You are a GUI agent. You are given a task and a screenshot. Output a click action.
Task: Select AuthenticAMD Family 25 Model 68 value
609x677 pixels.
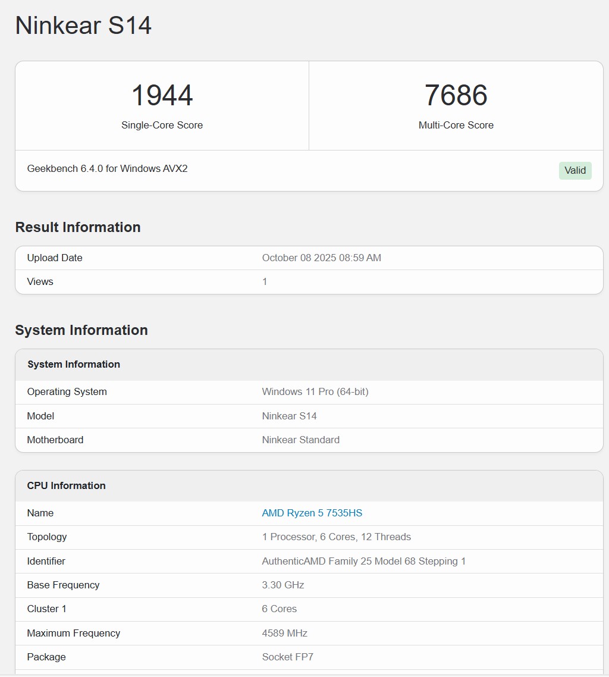pos(364,561)
